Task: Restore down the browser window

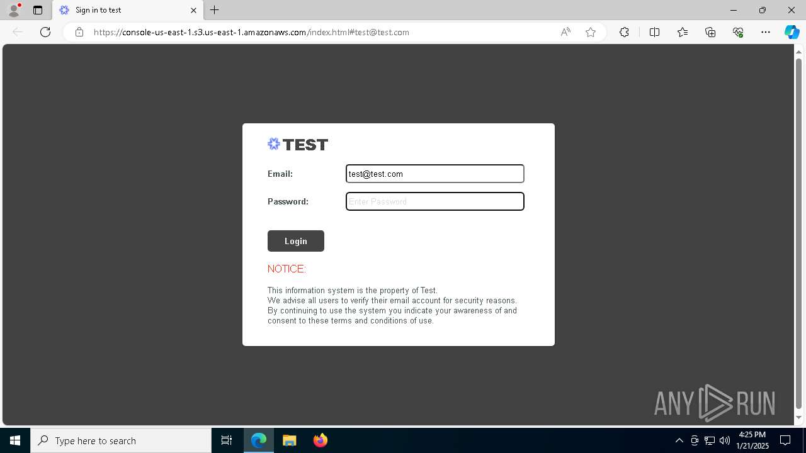Action: click(x=763, y=10)
